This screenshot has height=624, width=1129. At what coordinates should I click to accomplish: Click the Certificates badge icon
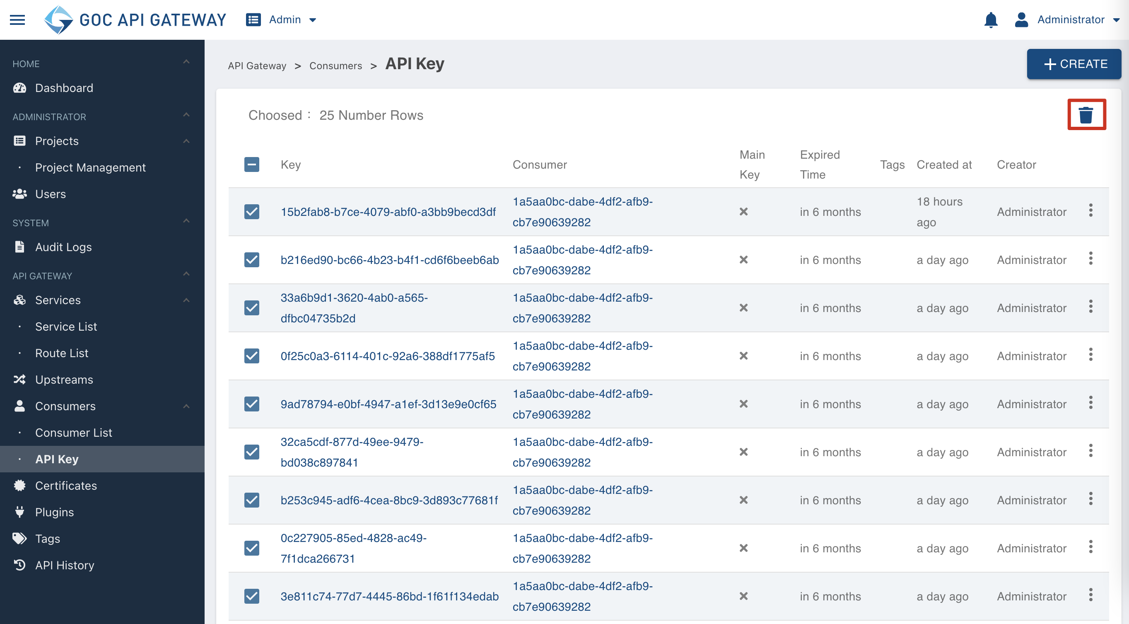20,486
